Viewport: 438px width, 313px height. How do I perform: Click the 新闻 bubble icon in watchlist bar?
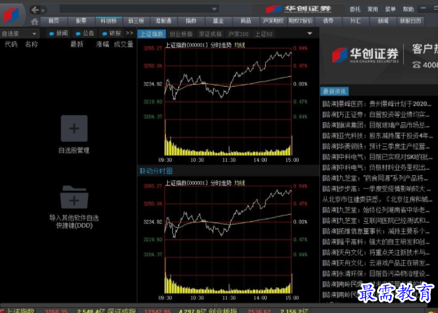(x=51, y=34)
